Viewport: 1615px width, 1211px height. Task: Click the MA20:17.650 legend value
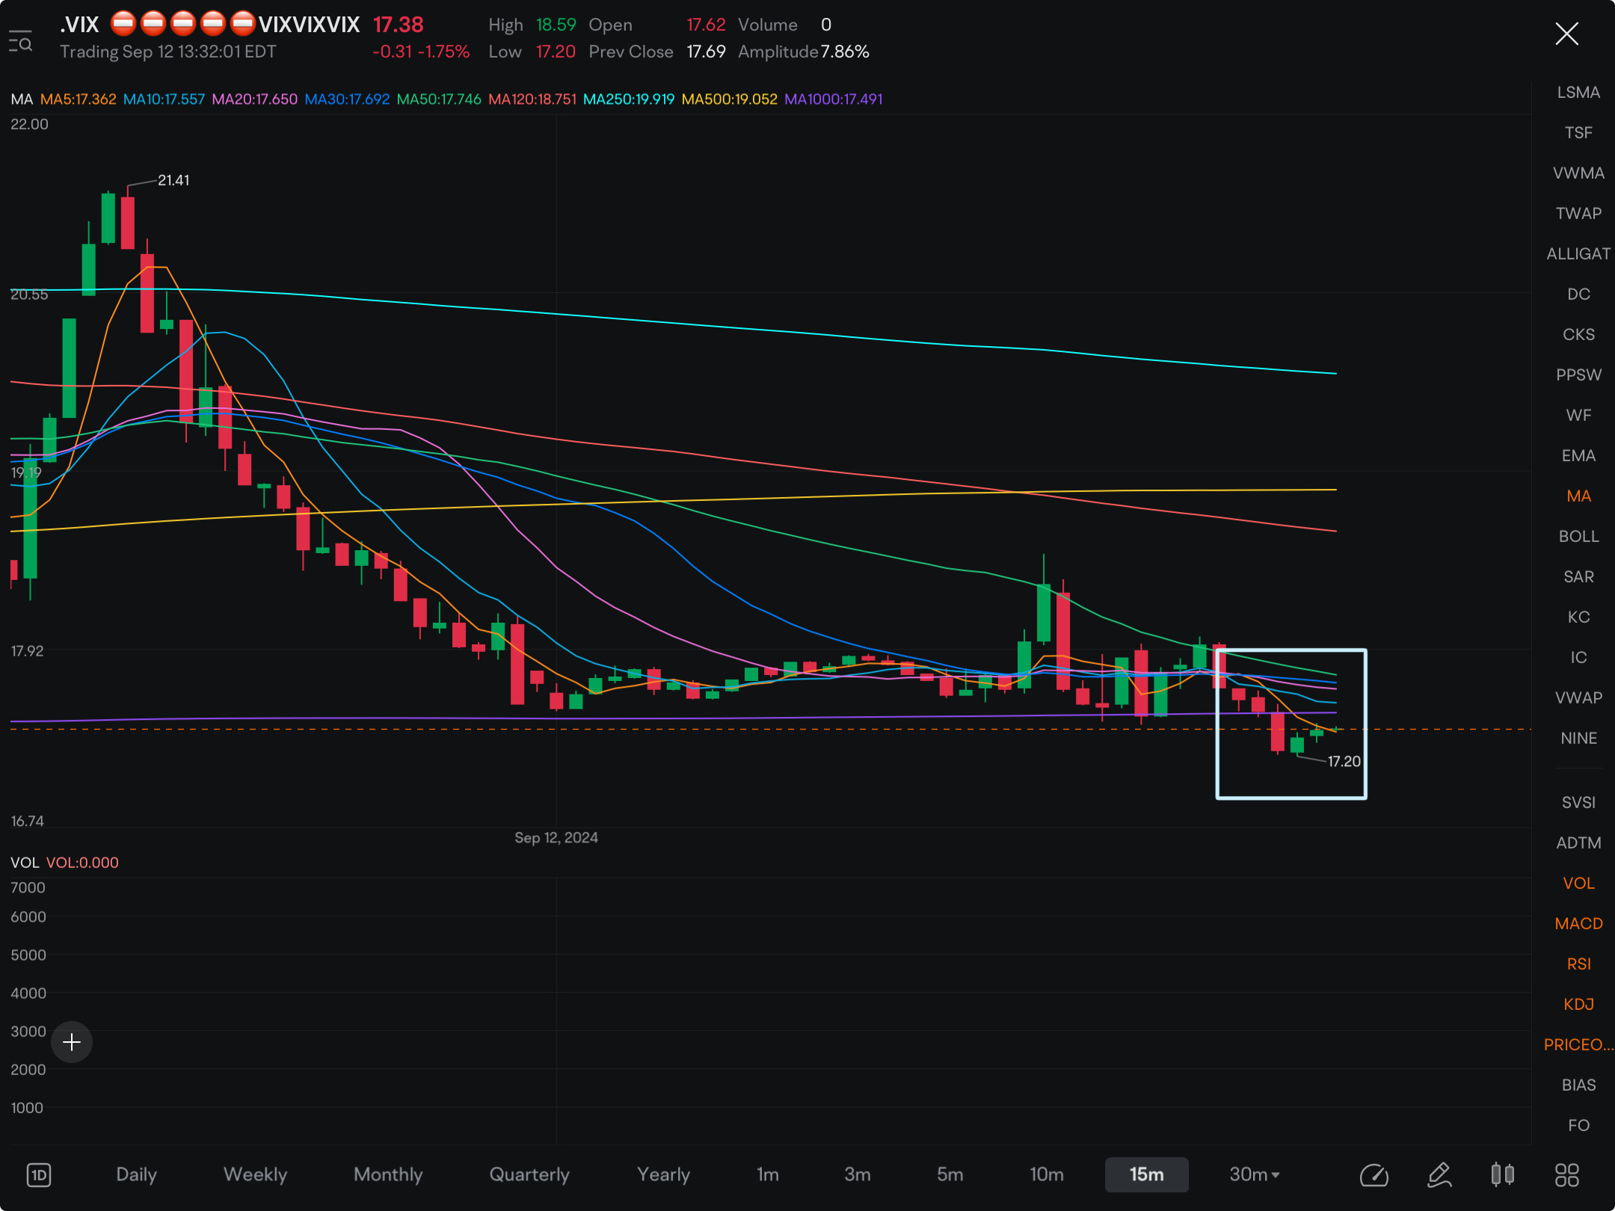(x=254, y=99)
